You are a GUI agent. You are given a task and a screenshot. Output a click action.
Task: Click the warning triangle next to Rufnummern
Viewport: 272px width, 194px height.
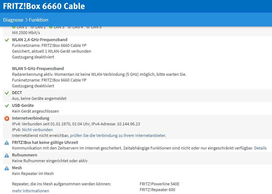coord(7,155)
